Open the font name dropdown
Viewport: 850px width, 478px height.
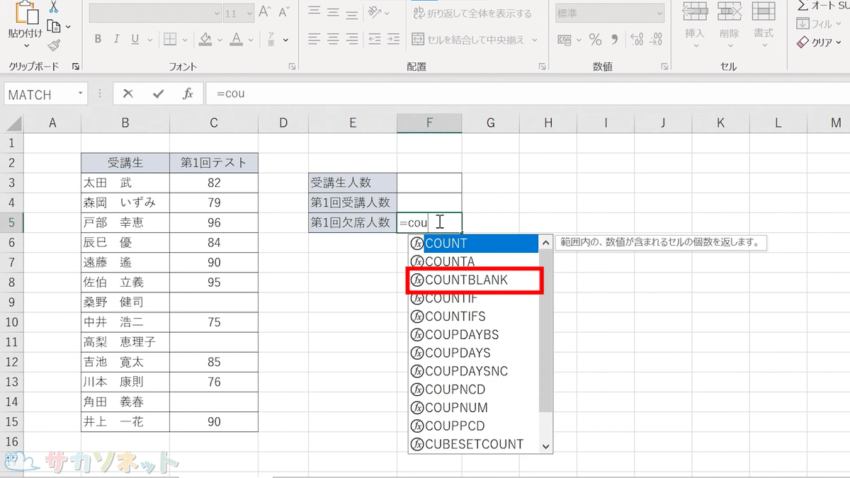(217, 13)
